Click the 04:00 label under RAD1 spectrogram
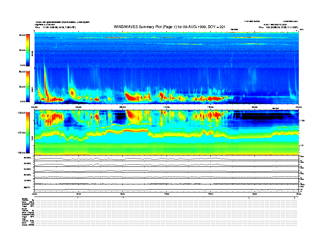This screenshot has width=322, height=249. tap(78, 107)
